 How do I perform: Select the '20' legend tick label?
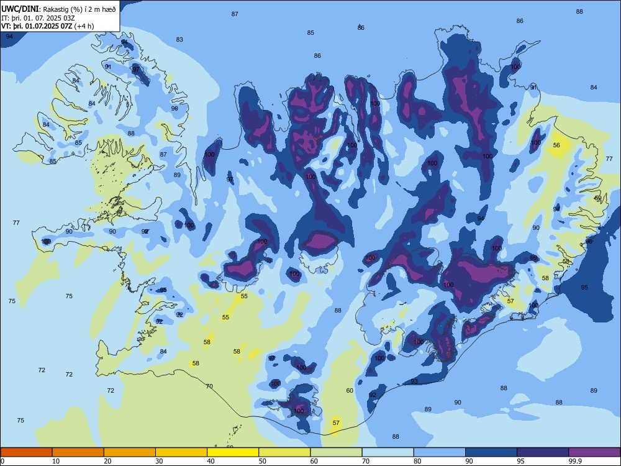click(107, 461)
